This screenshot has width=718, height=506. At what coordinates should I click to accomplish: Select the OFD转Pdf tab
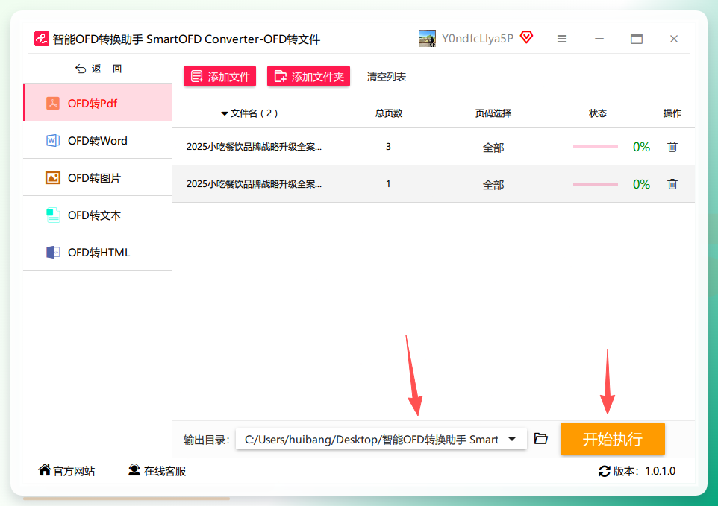pyautogui.click(x=98, y=103)
